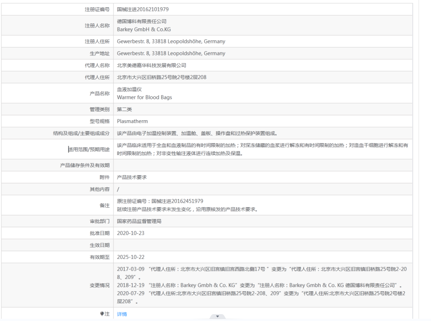Click the bulb icon beside 注
Viewport: 431px width, 321px height.
click(x=101, y=314)
